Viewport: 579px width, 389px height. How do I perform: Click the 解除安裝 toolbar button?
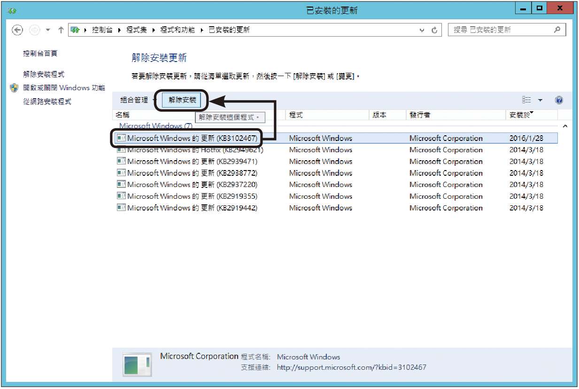(x=182, y=100)
